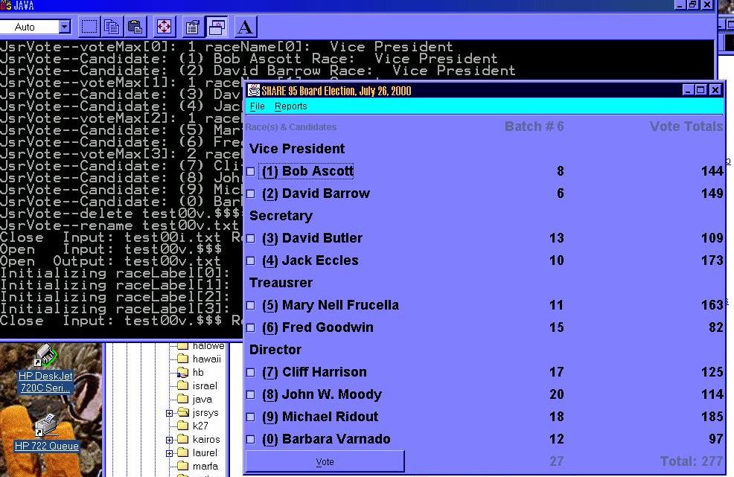Screen dimensions: 734x477
Task: Click the Paste clipboard icon
Action: [135, 28]
